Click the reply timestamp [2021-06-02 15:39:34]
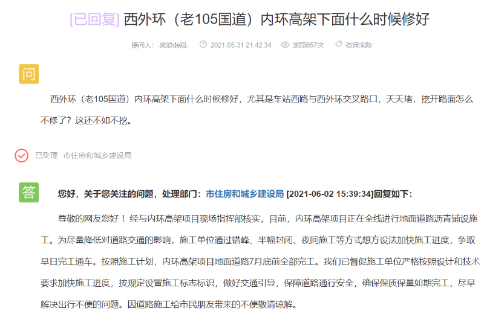Screen dimensions: 484x314 (330, 194)
